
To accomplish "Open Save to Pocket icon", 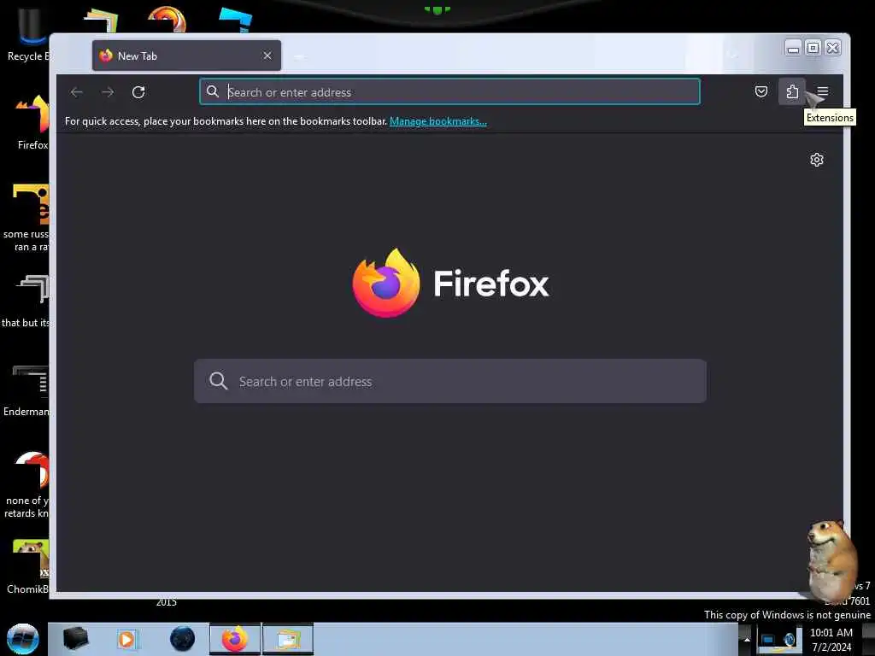I will (761, 91).
